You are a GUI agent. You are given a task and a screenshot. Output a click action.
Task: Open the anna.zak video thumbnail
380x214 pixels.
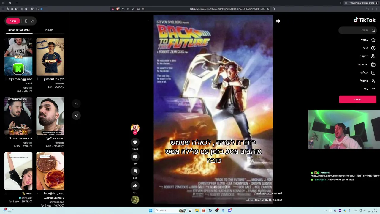coord(18,171)
